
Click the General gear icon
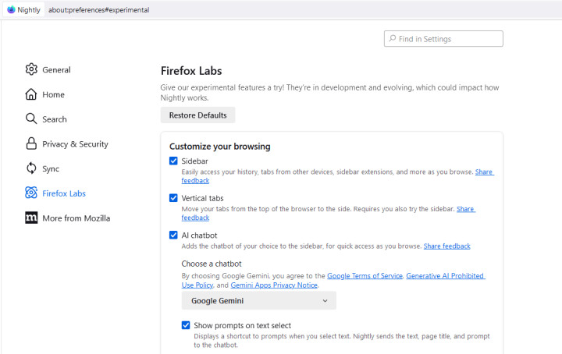31,69
